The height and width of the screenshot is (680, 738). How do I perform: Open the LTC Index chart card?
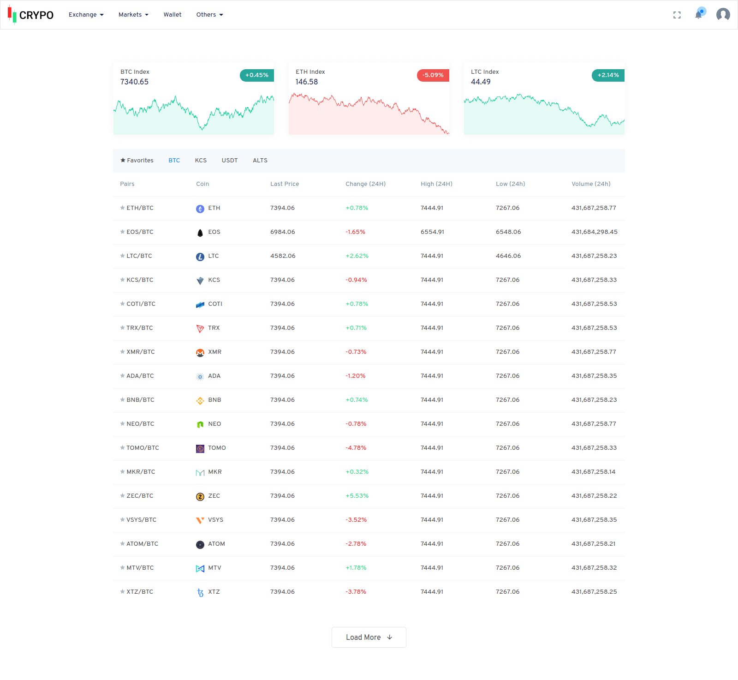pos(544,98)
